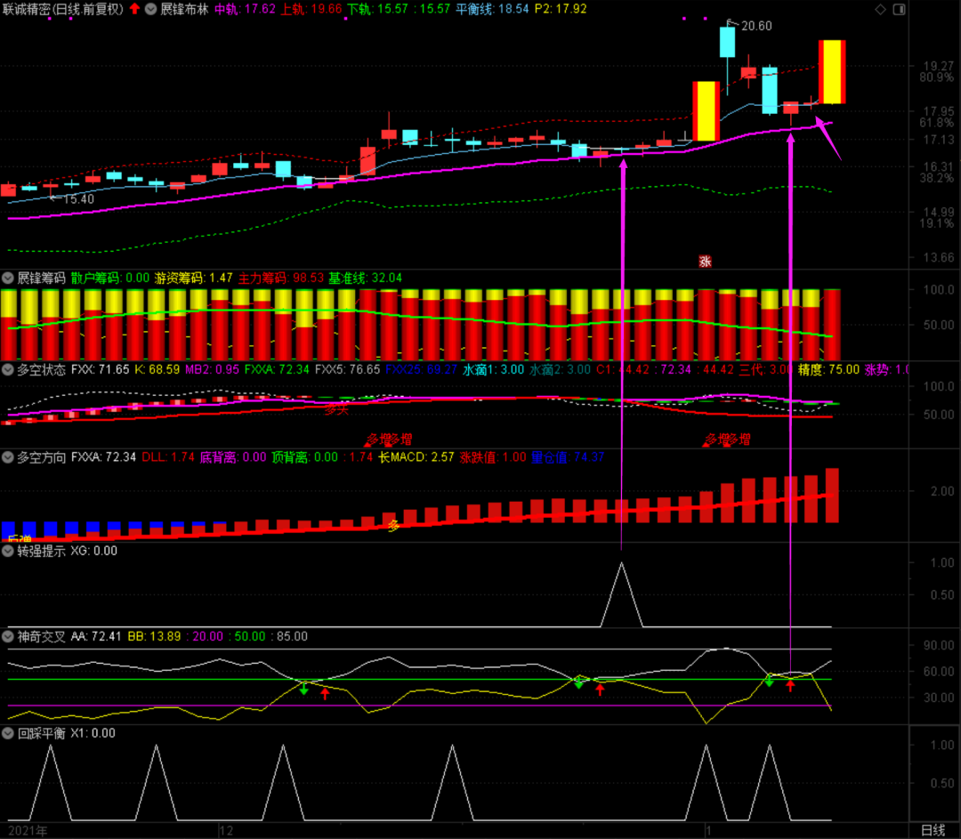Click the 游资筹码: 1.47 value

pos(193,278)
